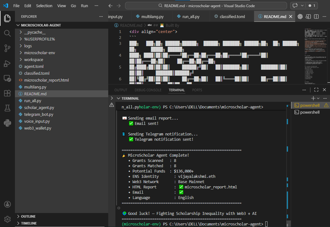
Task: Open the Accounts menu
Action: click(x=7, y=204)
